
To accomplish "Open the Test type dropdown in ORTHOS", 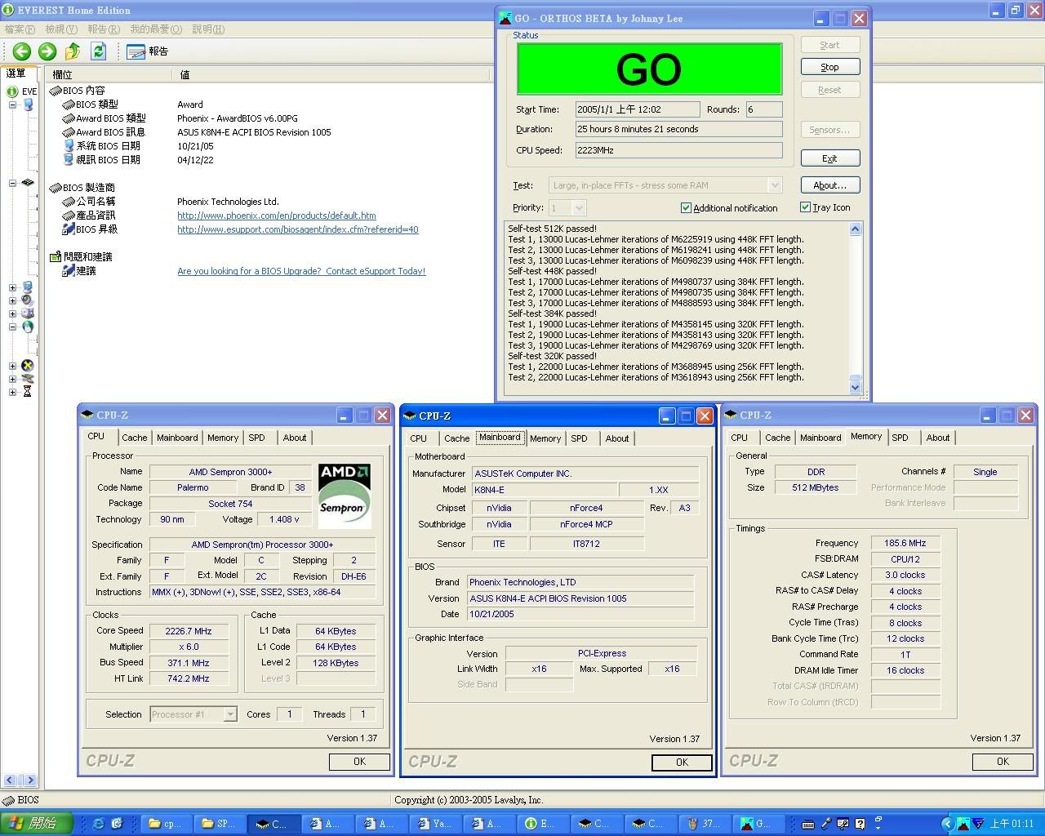I will [x=775, y=185].
